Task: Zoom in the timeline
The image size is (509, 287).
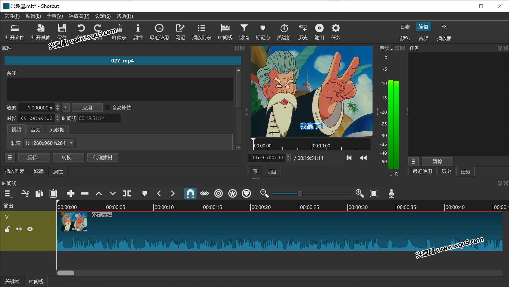Action: 360,194
